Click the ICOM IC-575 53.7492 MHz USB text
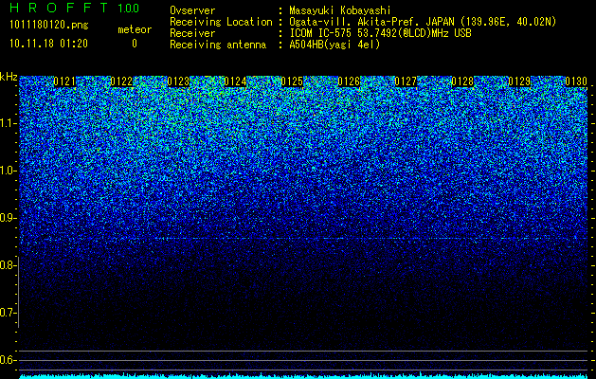The image size is (596, 379). [380, 33]
